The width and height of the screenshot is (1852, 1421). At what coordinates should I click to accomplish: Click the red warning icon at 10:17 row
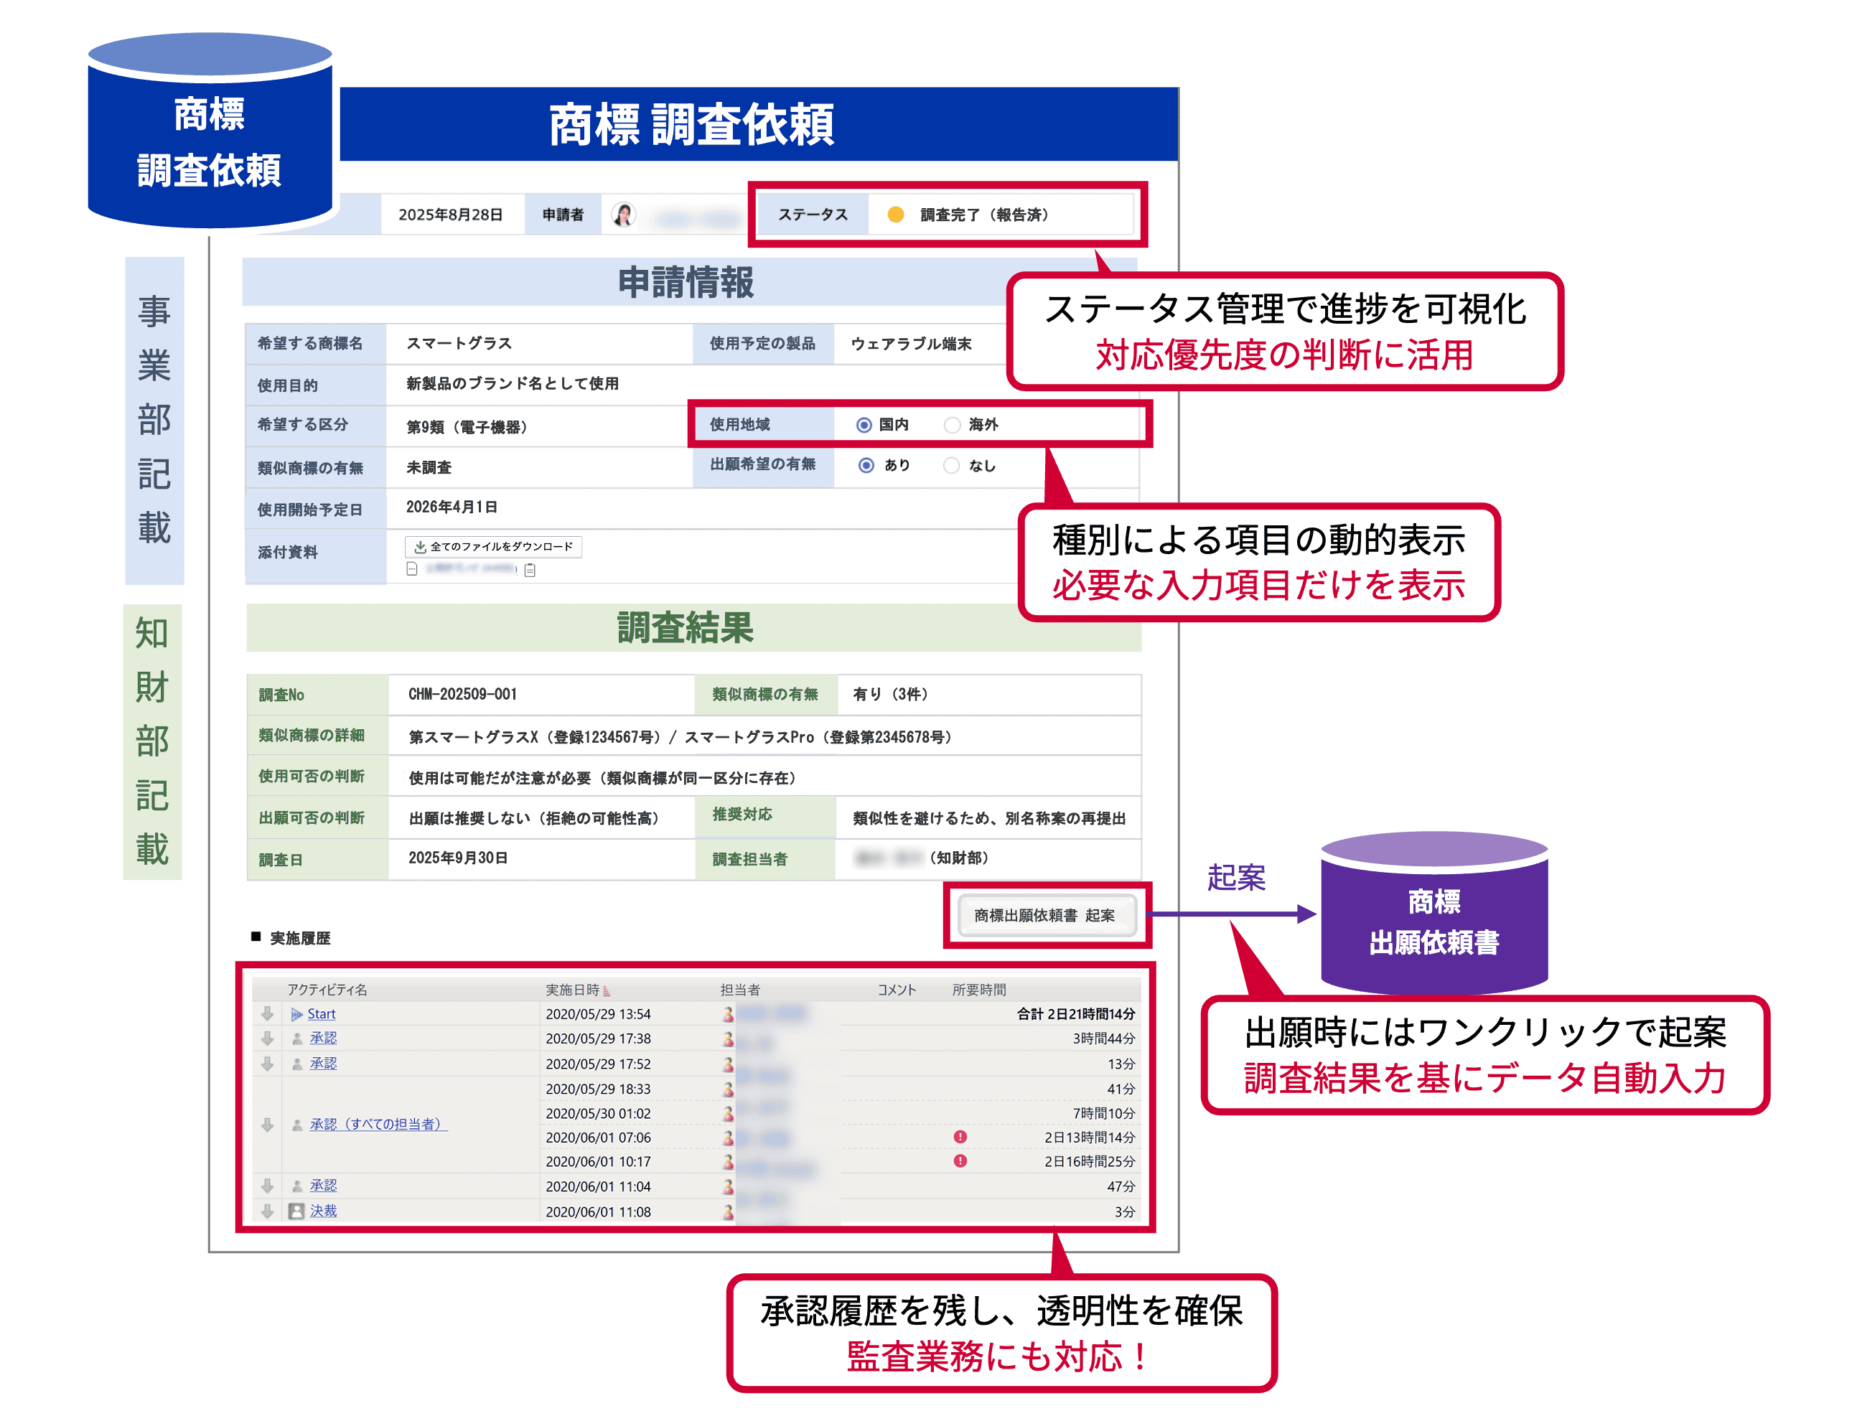click(960, 1161)
